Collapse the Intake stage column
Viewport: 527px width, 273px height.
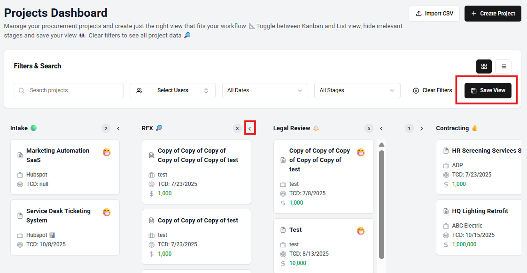[x=118, y=128]
